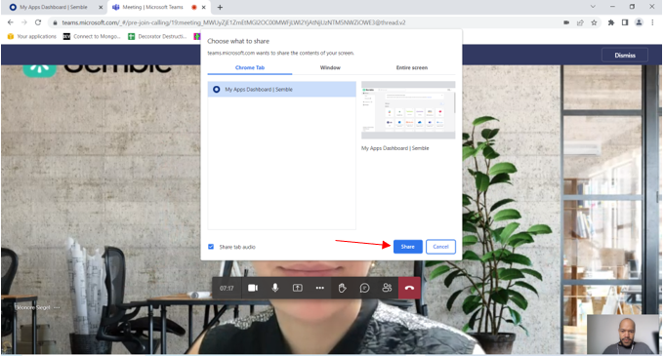
Task: Select My Apps Dashboard | Semble tab entry
Action: [x=281, y=89]
